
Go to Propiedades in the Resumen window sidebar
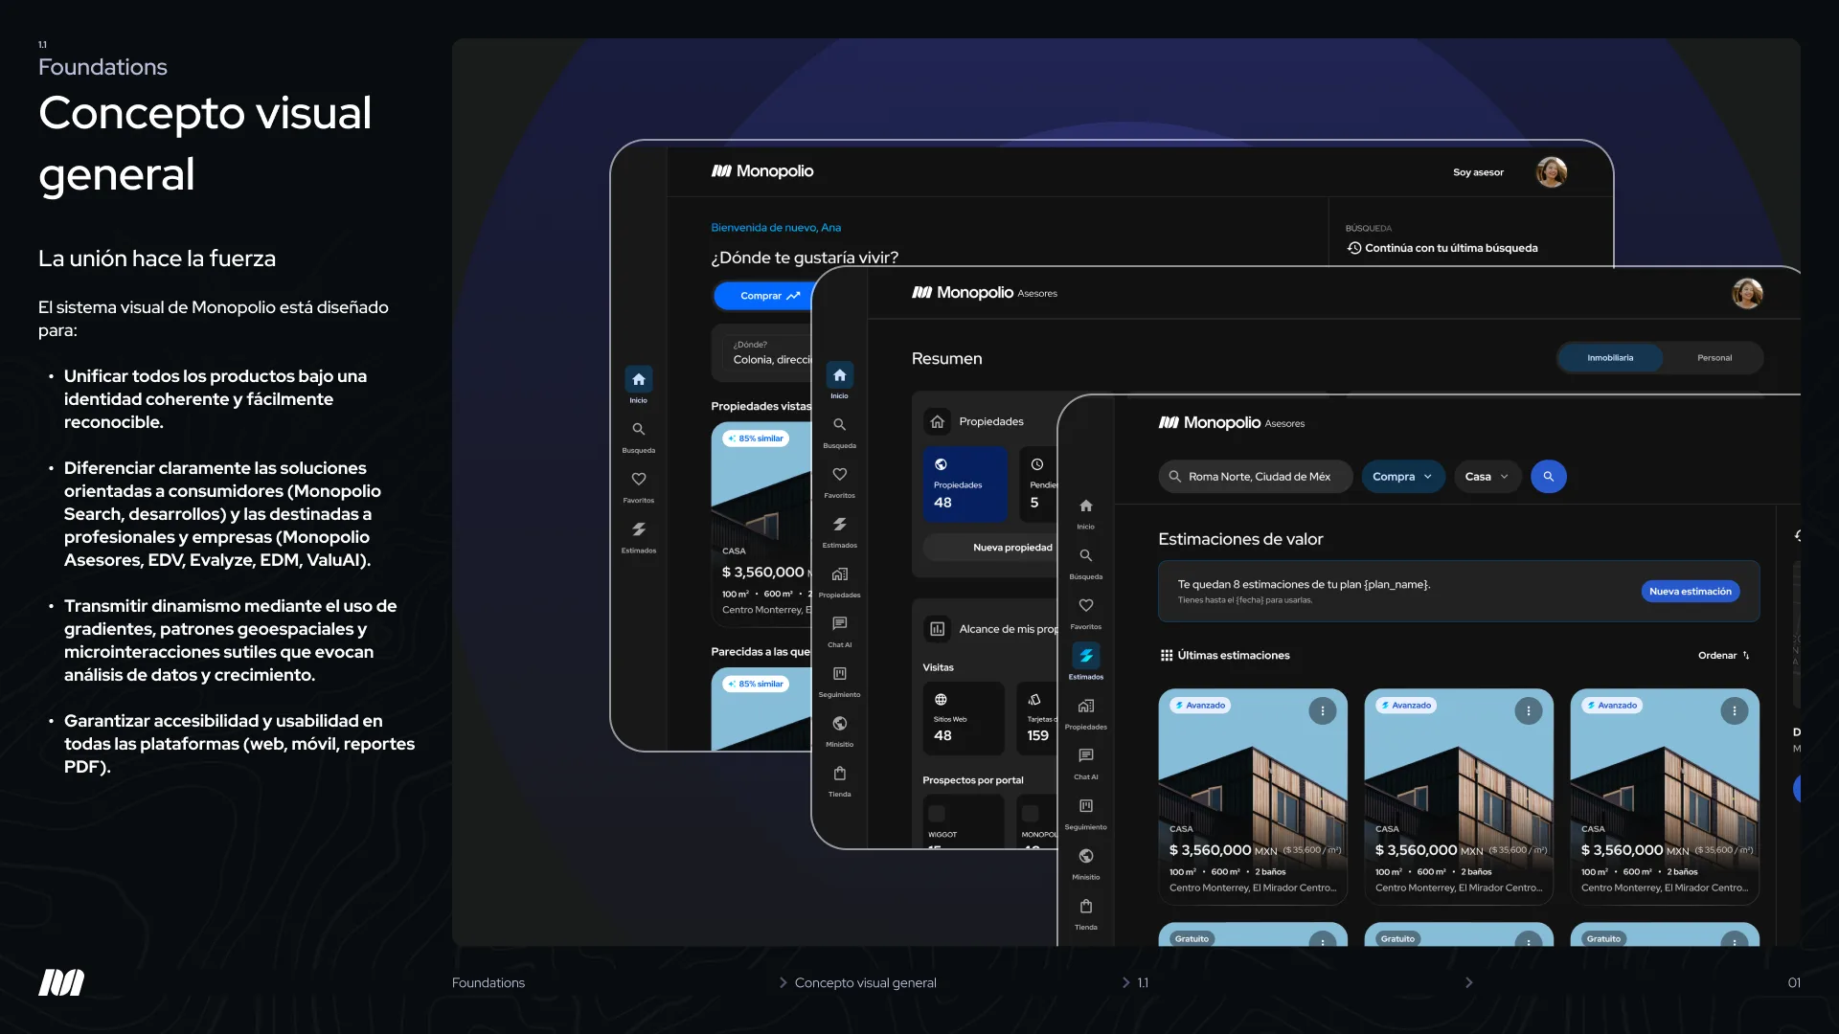point(839,581)
